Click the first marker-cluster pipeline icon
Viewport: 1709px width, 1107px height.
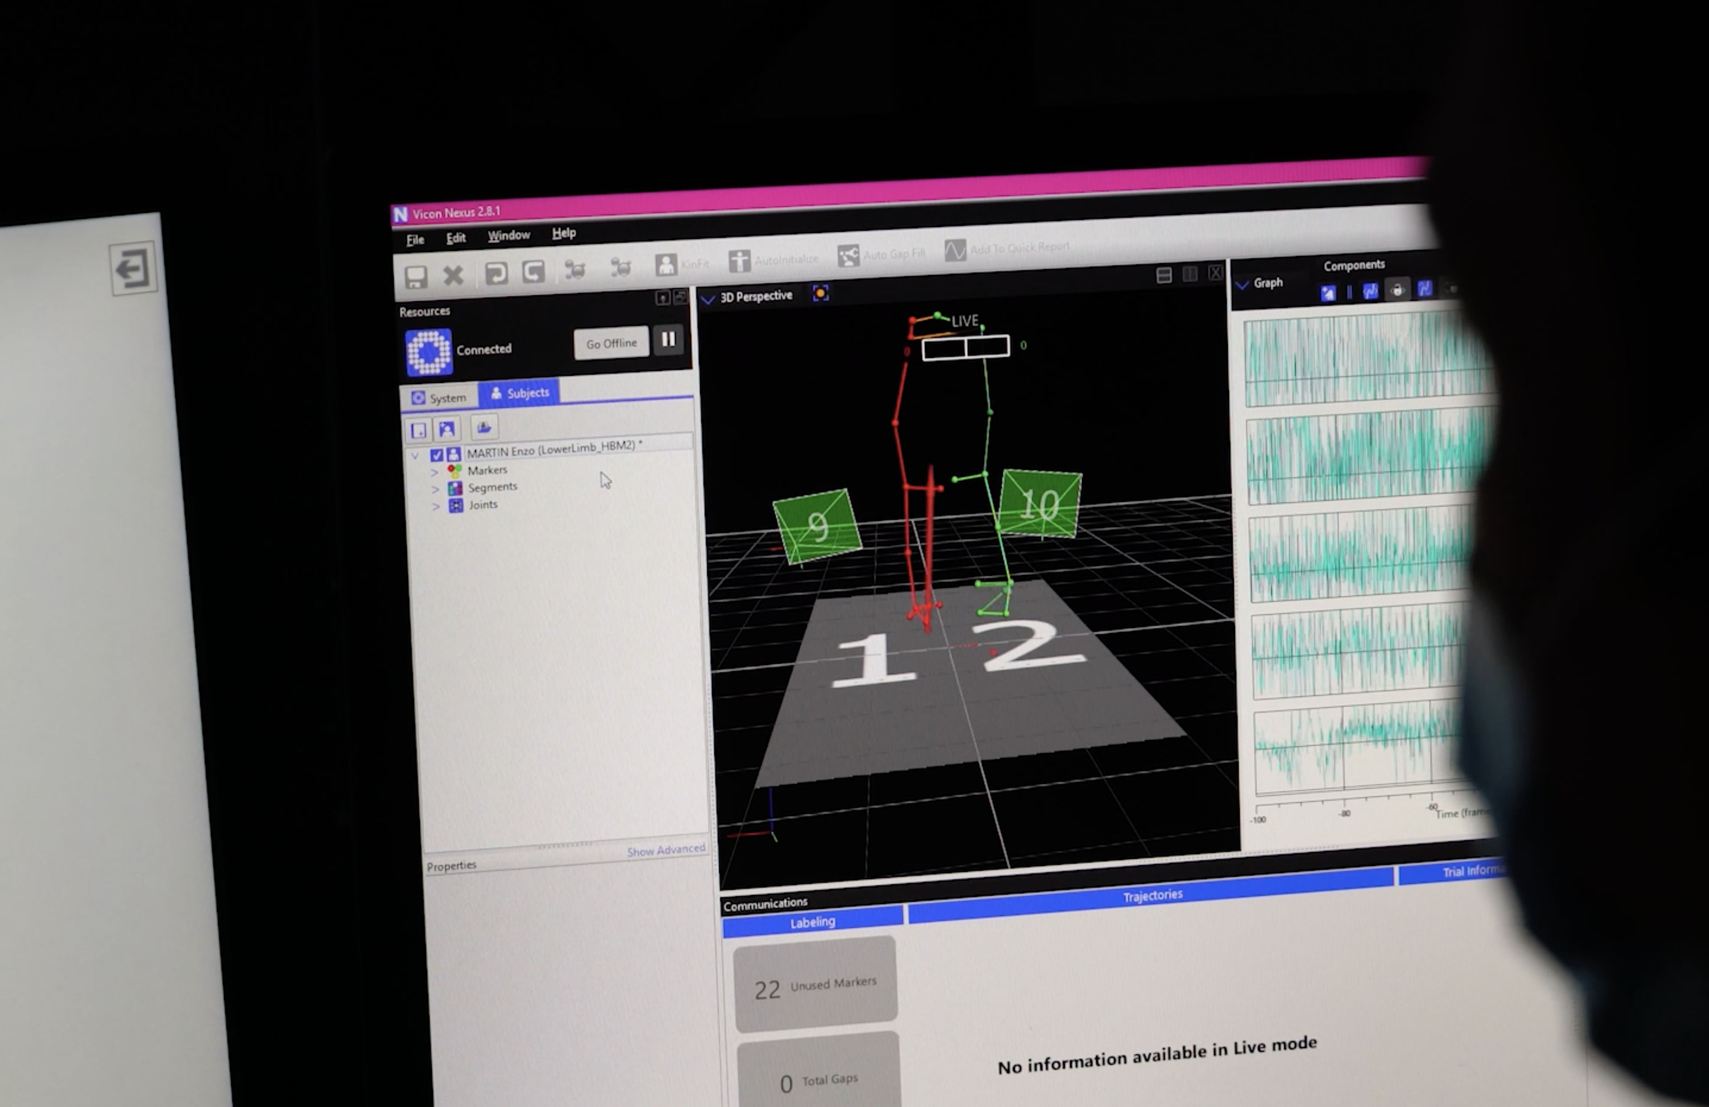(574, 269)
